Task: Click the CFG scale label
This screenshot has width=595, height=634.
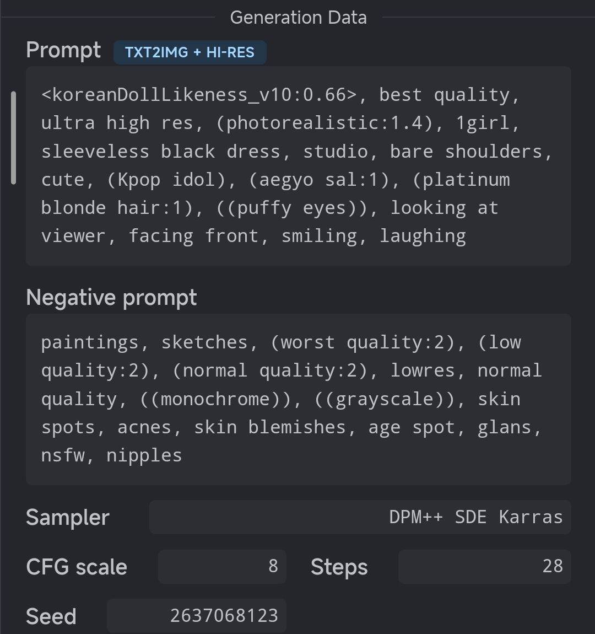Action: (77, 567)
